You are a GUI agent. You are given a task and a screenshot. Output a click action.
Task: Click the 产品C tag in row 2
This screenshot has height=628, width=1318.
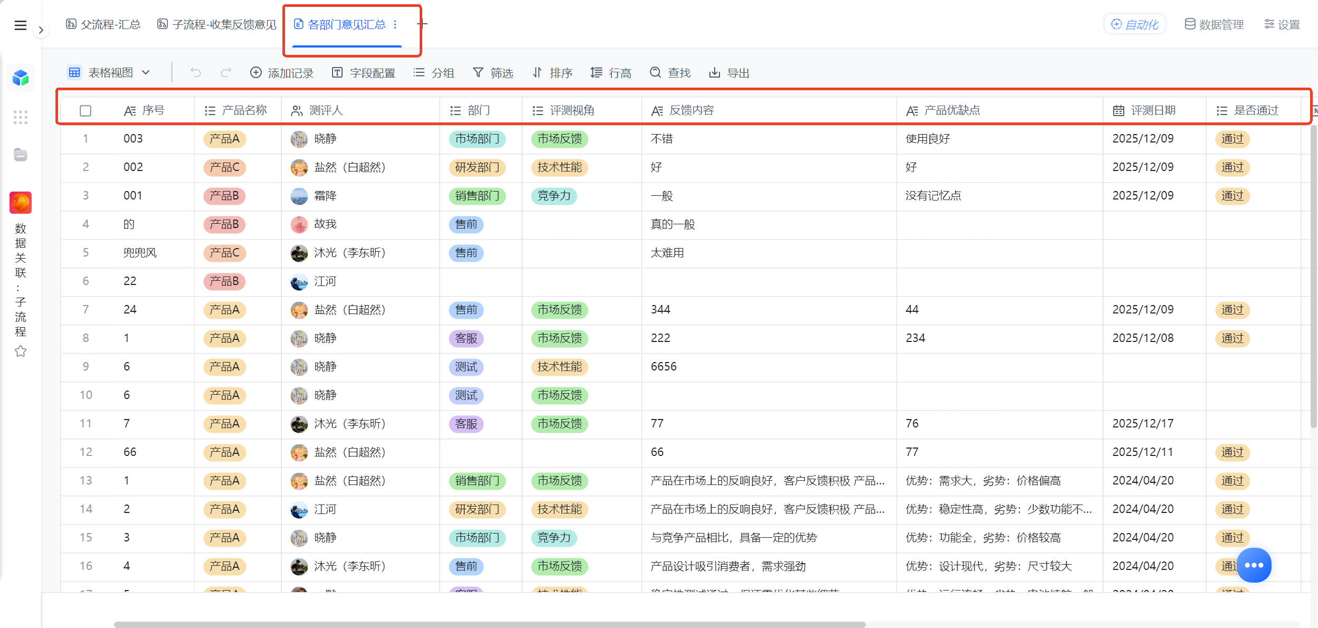[x=224, y=167]
